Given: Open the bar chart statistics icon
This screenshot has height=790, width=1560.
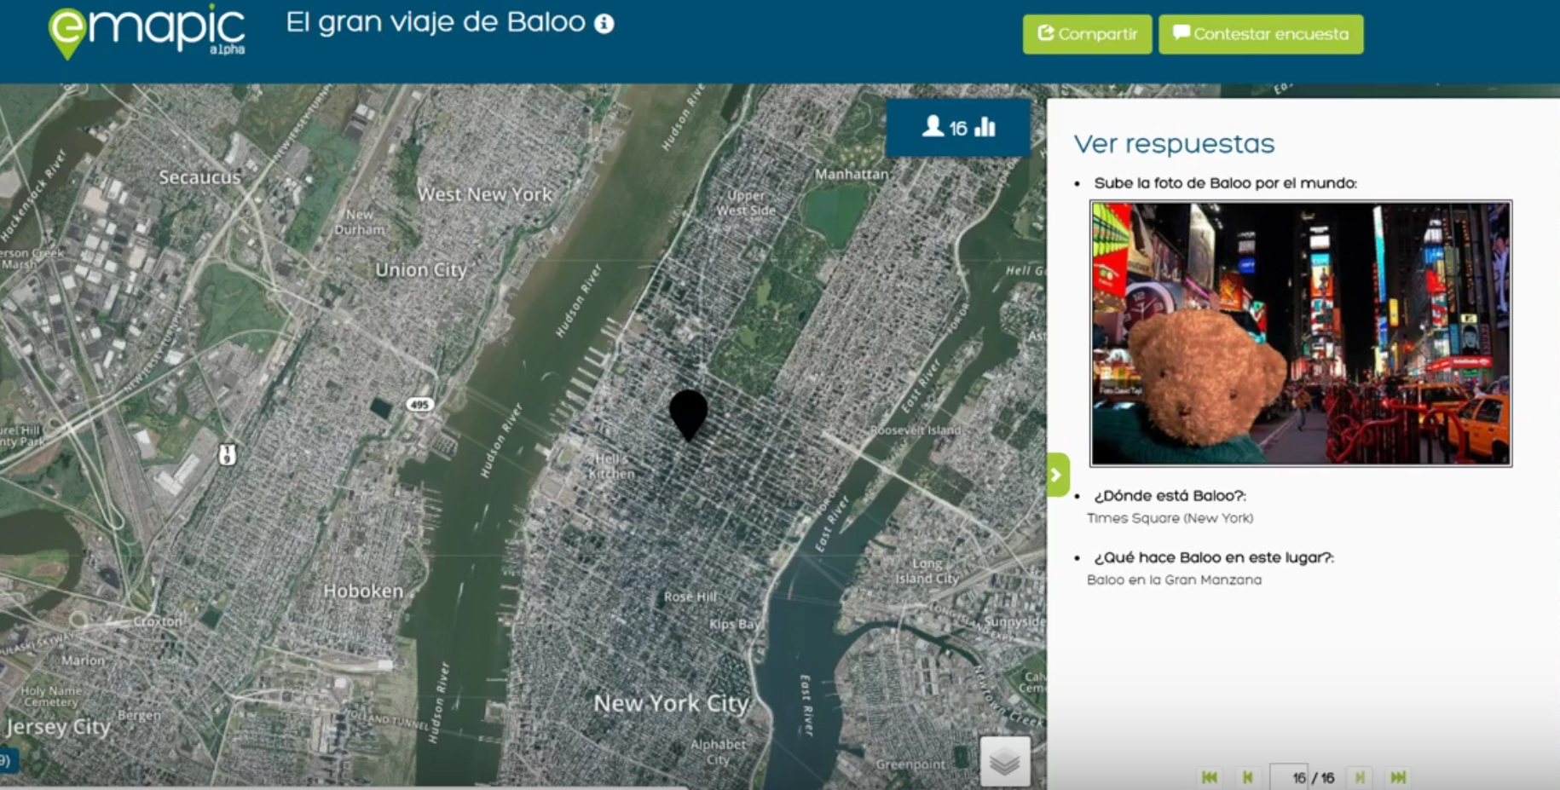Looking at the screenshot, I should click(985, 127).
